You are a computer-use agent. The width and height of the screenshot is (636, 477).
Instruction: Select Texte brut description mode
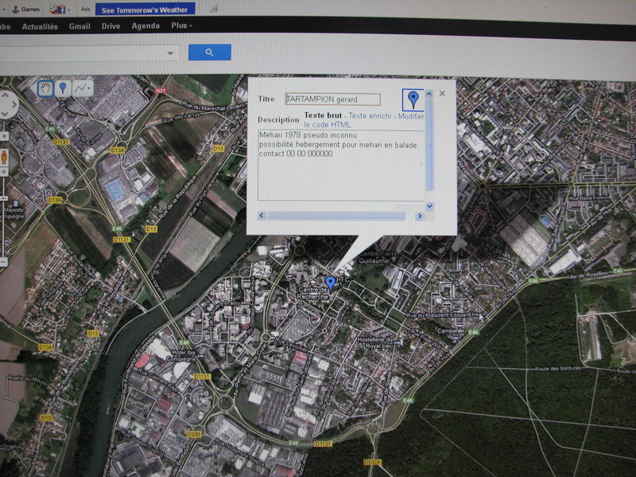[x=323, y=115]
